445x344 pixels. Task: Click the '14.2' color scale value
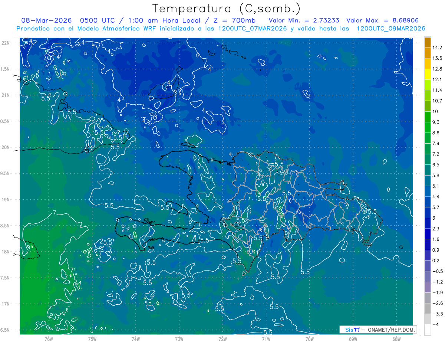(437, 47)
